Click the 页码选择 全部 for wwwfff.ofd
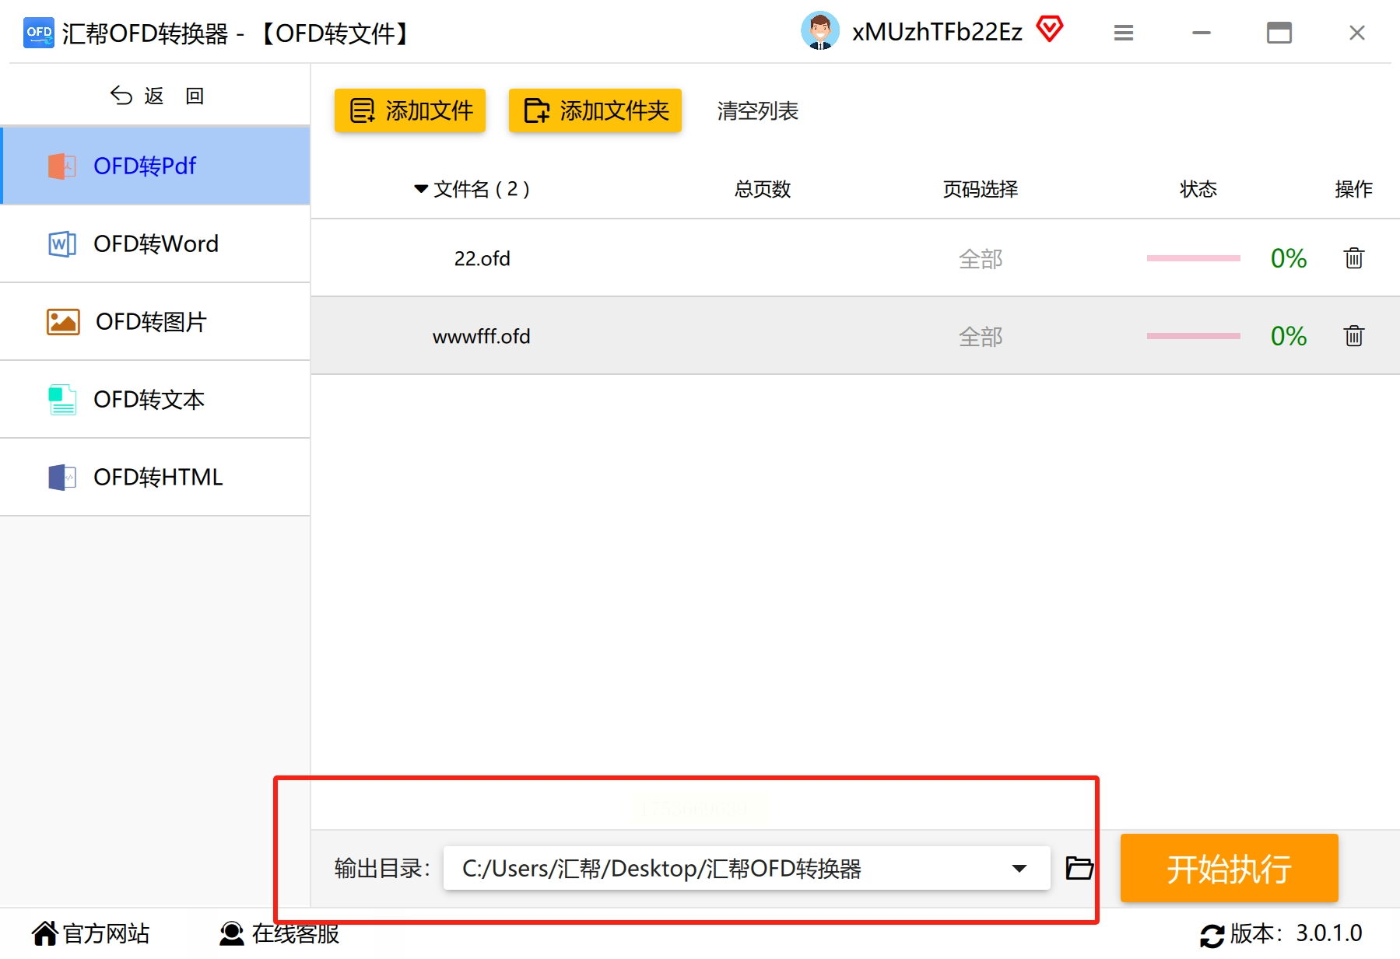This screenshot has width=1400, height=959. coord(981,336)
